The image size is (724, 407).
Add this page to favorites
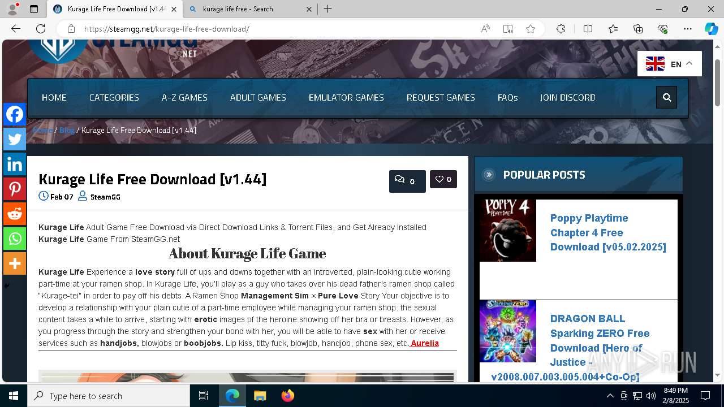(531, 29)
